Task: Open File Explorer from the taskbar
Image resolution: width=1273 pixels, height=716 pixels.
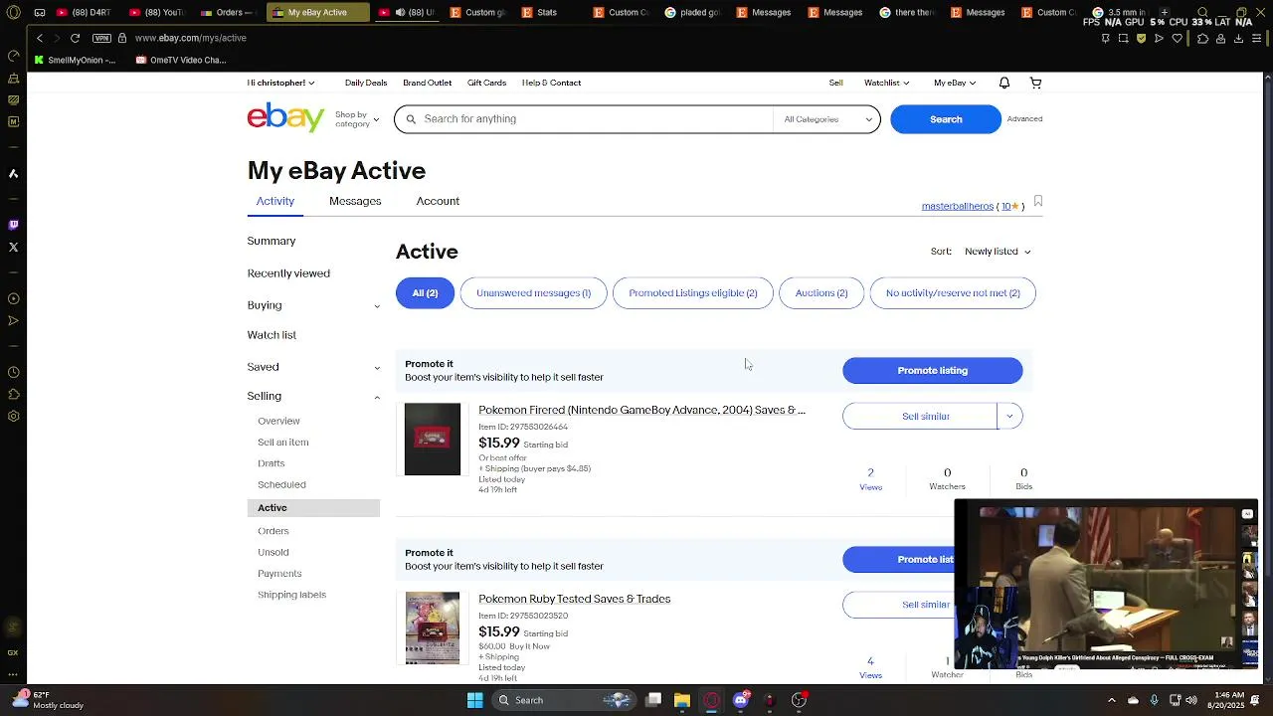Action: [682, 700]
